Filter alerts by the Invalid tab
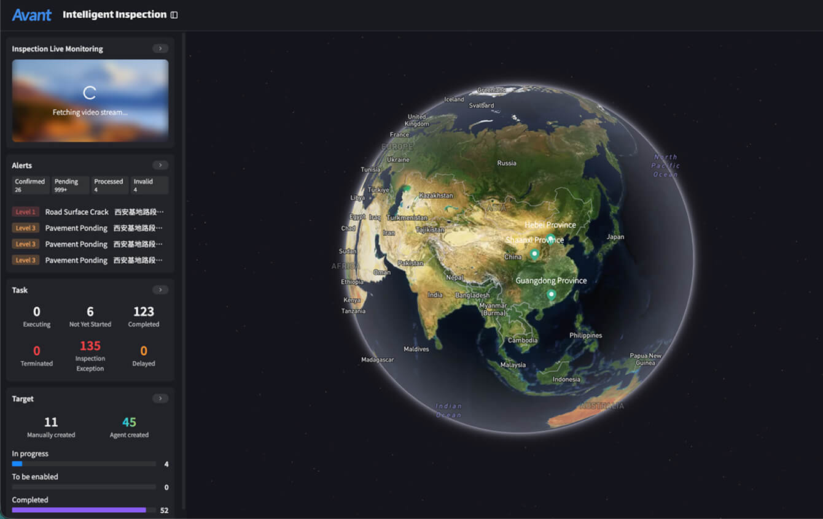 [149, 185]
